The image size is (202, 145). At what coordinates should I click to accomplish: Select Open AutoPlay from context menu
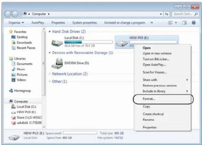tap(154, 65)
